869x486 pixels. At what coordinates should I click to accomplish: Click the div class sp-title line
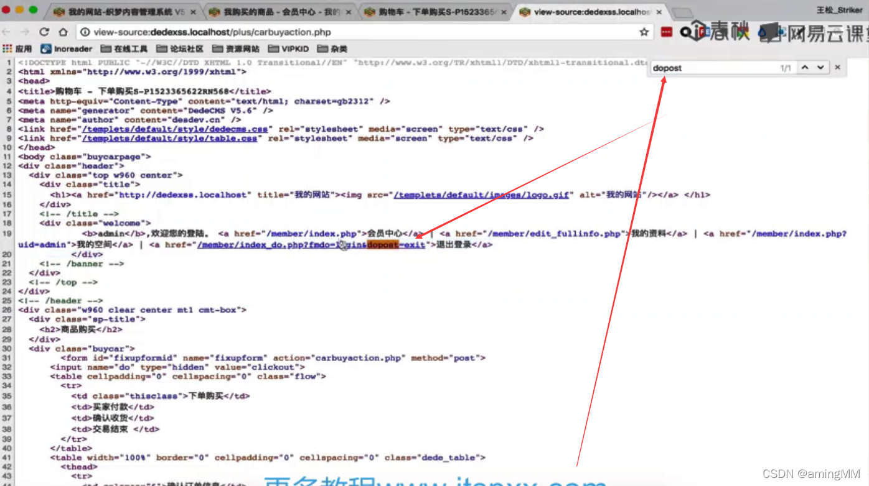point(87,319)
